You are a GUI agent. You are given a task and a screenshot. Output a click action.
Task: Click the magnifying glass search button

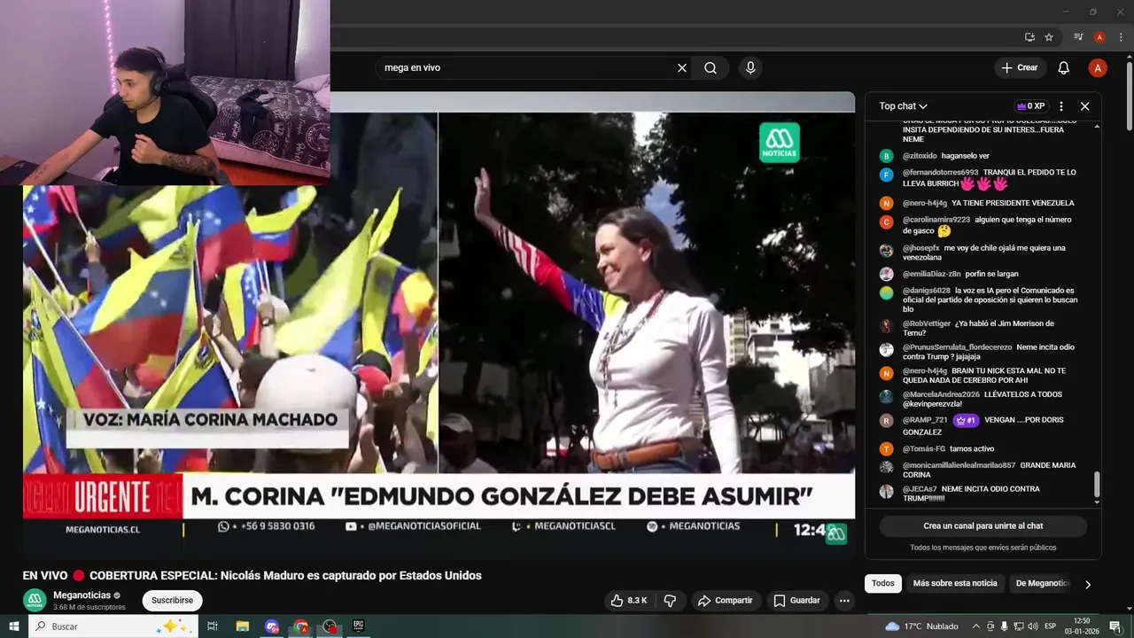[x=711, y=68]
